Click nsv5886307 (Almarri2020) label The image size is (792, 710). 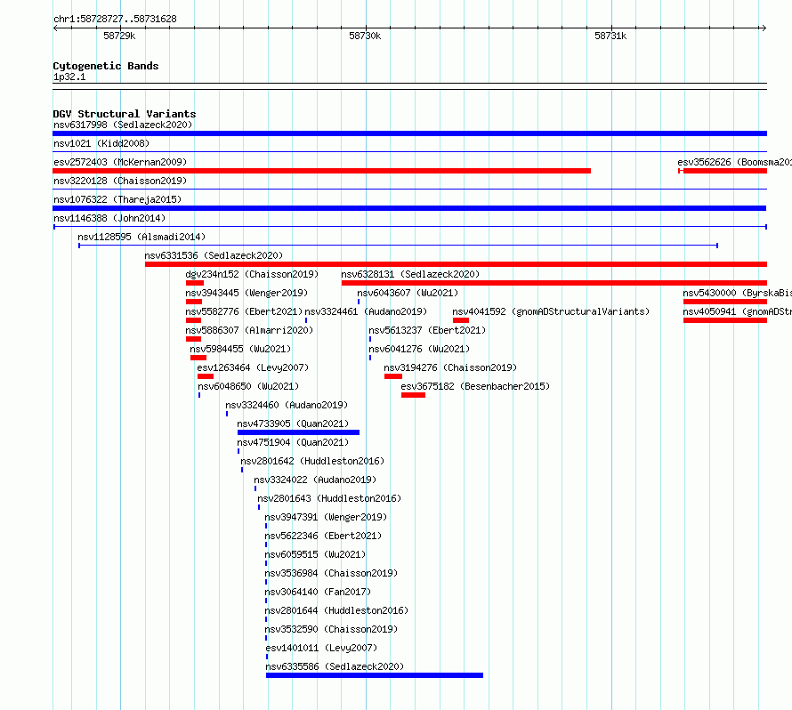pos(249,330)
